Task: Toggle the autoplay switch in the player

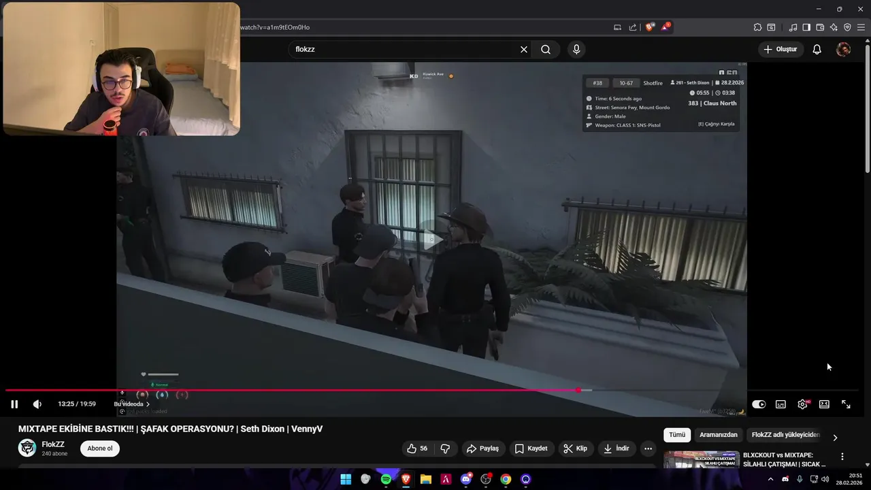Action: 759,404
